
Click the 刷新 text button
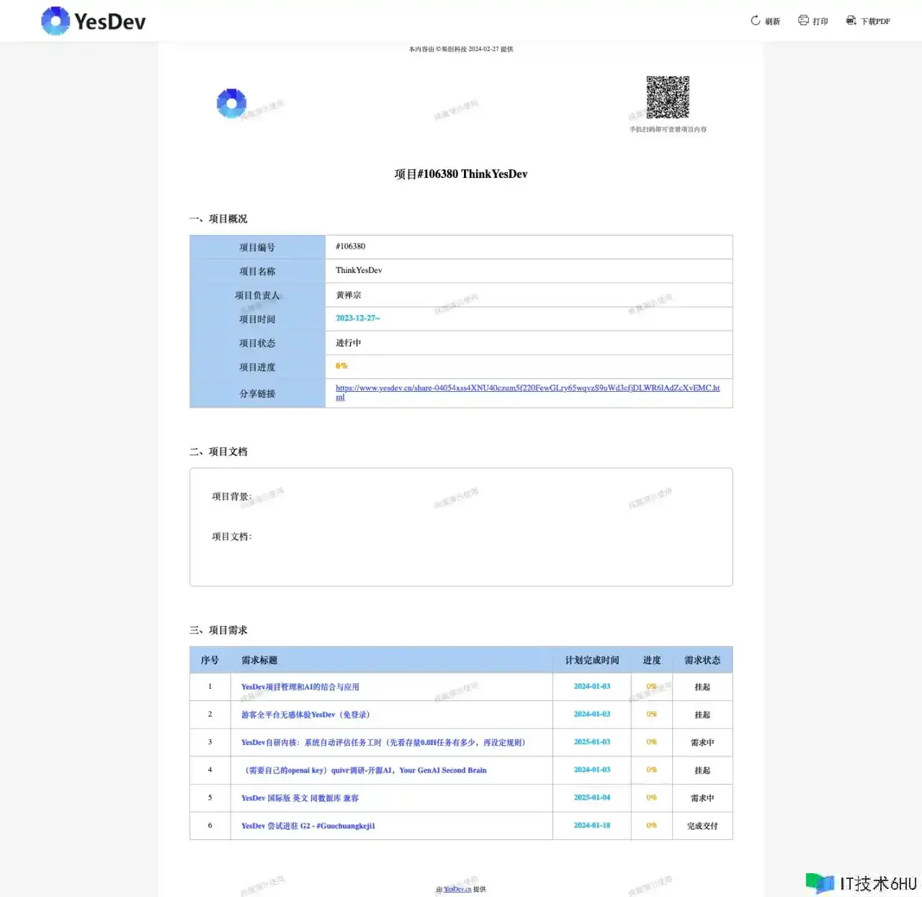pos(772,22)
